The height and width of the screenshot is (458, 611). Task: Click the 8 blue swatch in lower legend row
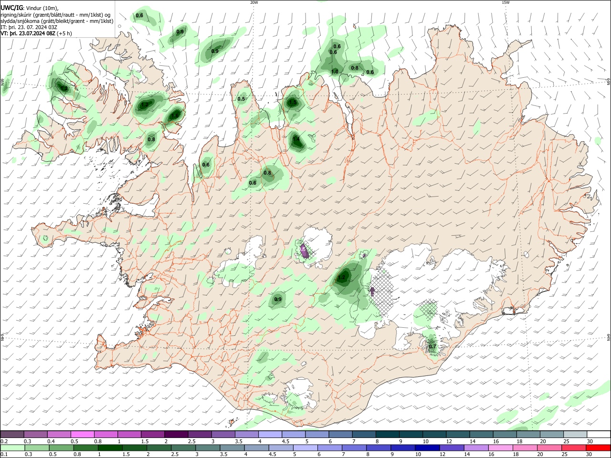[379, 448]
